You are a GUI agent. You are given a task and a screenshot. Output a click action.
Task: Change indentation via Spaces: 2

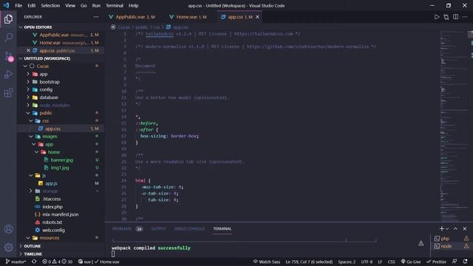(x=347, y=262)
